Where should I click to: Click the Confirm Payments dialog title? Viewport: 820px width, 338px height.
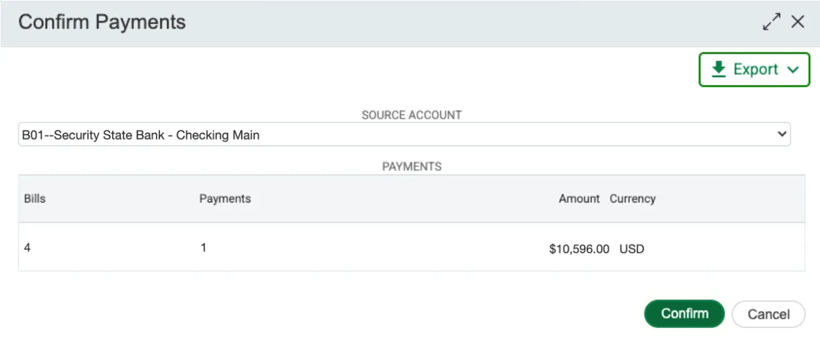pyautogui.click(x=102, y=22)
